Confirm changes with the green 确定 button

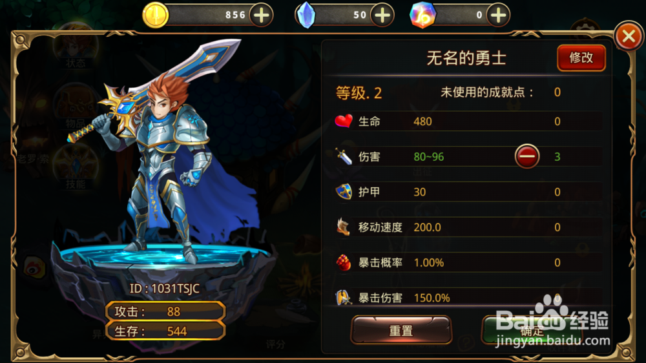[532, 331]
